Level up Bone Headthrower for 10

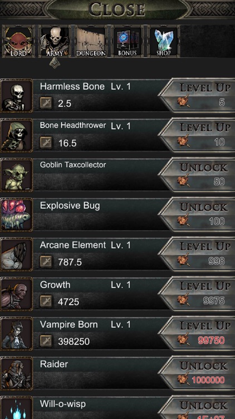tap(197, 136)
